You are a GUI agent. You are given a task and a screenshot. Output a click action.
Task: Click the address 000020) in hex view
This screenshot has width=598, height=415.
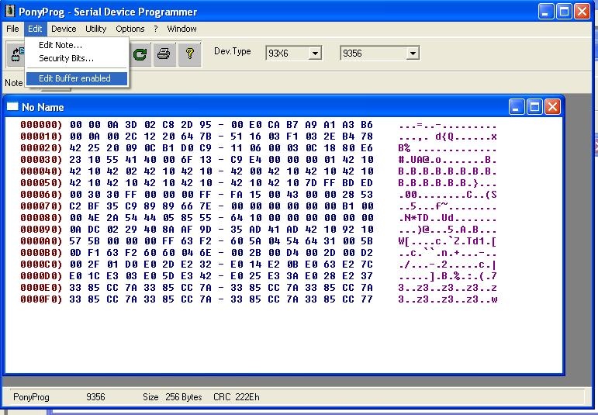click(41, 148)
